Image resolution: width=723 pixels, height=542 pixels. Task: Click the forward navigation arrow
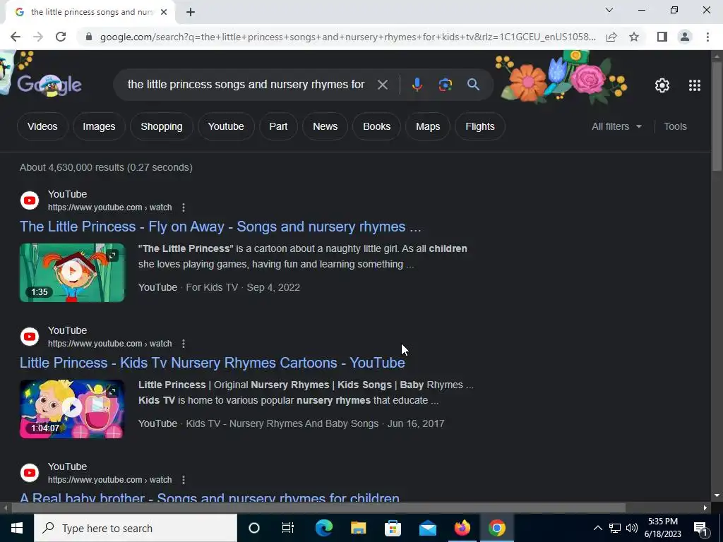[x=38, y=37]
